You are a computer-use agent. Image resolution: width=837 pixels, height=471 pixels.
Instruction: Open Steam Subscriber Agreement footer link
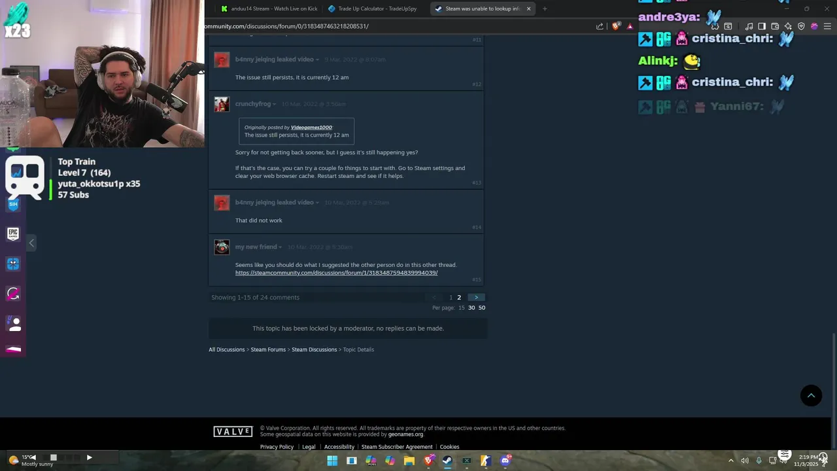397,447
